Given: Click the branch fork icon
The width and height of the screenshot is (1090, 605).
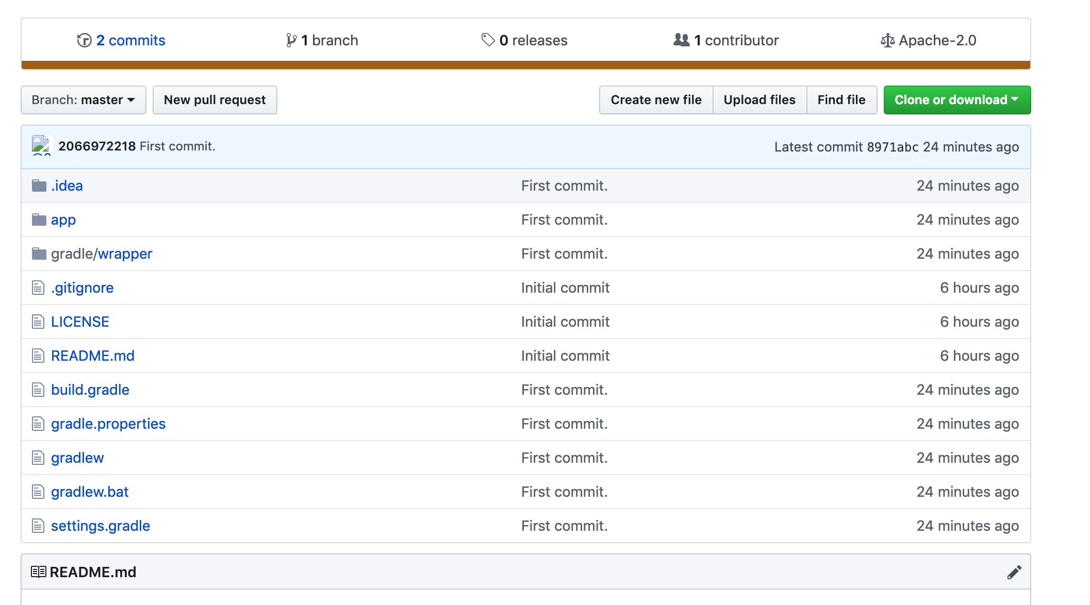Looking at the screenshot, I should coord(291,40).
